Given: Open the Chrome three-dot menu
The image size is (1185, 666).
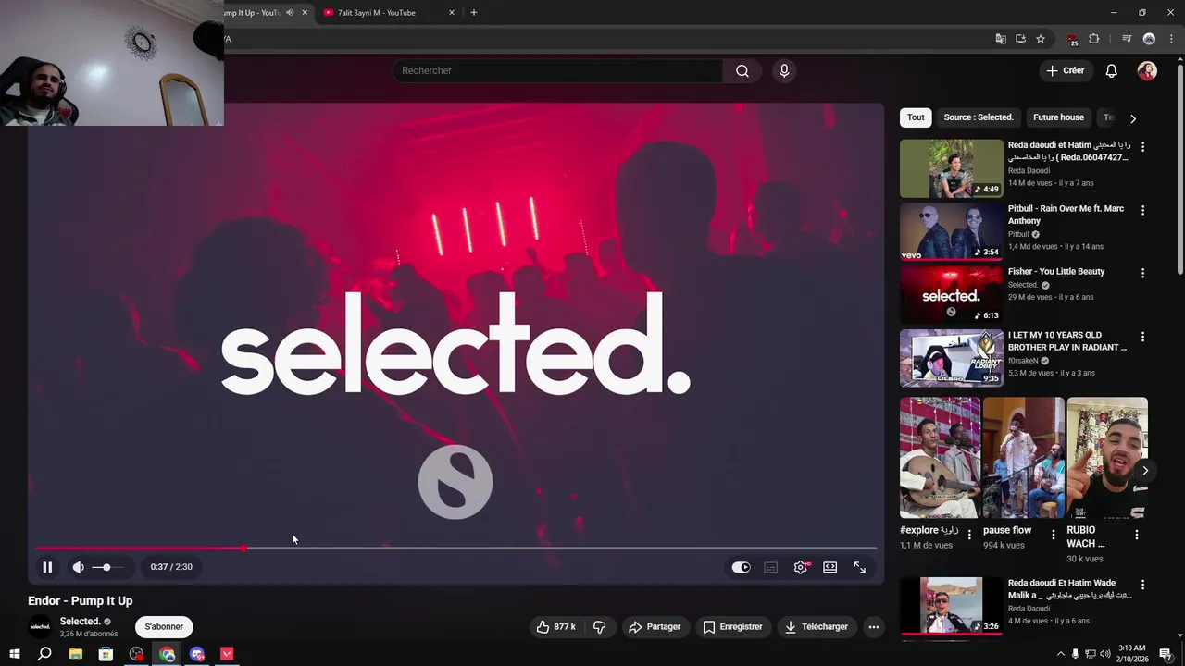Looking at the screenshot, I should 1171,39.
